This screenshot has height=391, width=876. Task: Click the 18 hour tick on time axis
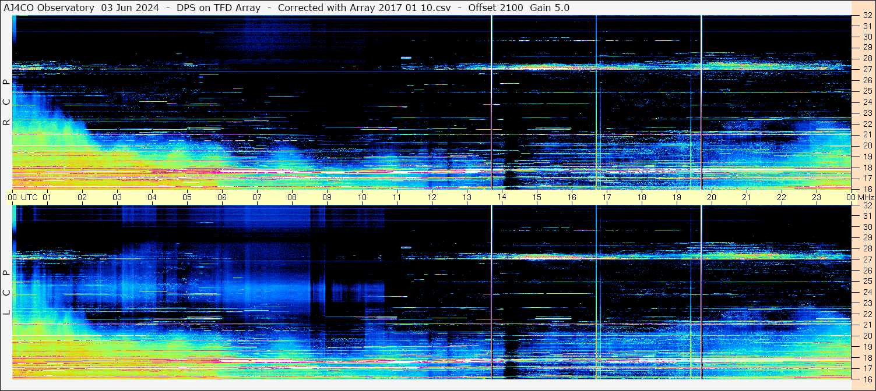(x=642, y=197)
